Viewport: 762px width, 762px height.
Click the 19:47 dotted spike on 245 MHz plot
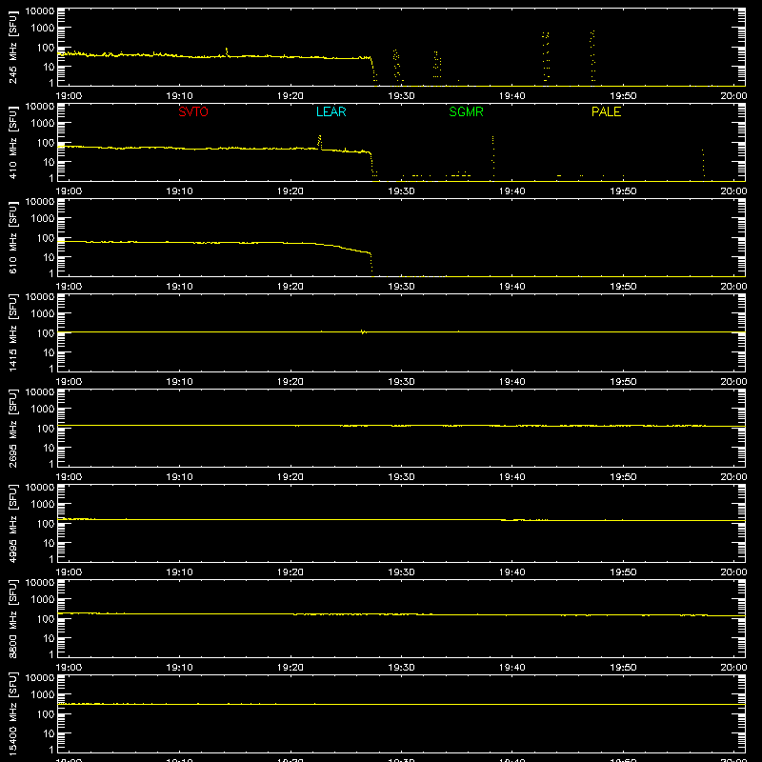click(592, 56)
